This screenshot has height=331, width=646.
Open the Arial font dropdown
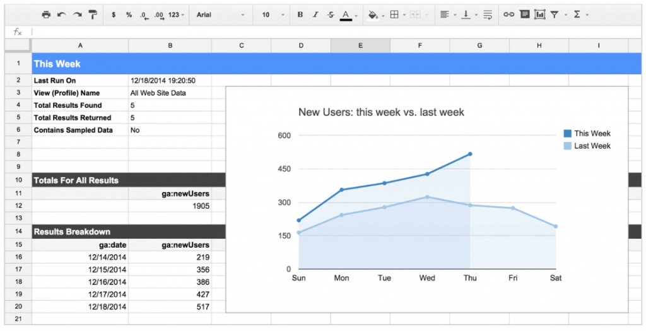220,15
